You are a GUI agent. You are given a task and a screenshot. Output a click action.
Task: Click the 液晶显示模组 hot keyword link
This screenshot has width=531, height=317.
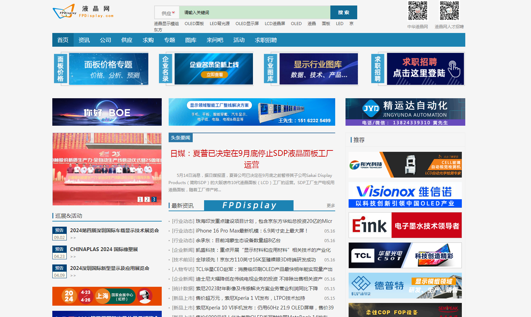[166, 24]
